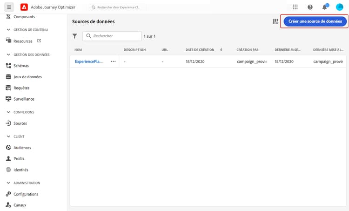Open the user profile avatar
The height and width of the screenshot is (211, 349).
click(x=339, y=7)
